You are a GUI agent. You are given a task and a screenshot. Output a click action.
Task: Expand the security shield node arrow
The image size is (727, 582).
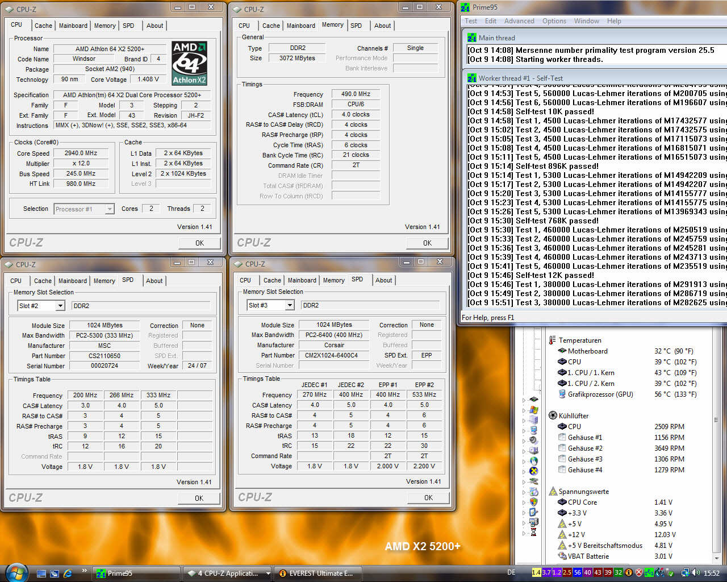pyautogui.click(x=524, y=502)
